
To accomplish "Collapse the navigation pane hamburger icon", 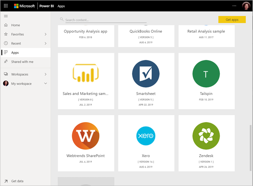I will tap(6, 16).
